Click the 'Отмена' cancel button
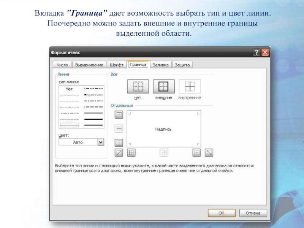Screen dimensions: 304x228 (253, 213)
